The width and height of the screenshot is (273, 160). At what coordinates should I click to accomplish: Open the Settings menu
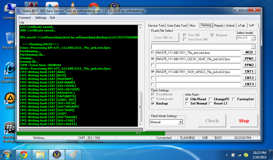[41, 18]
